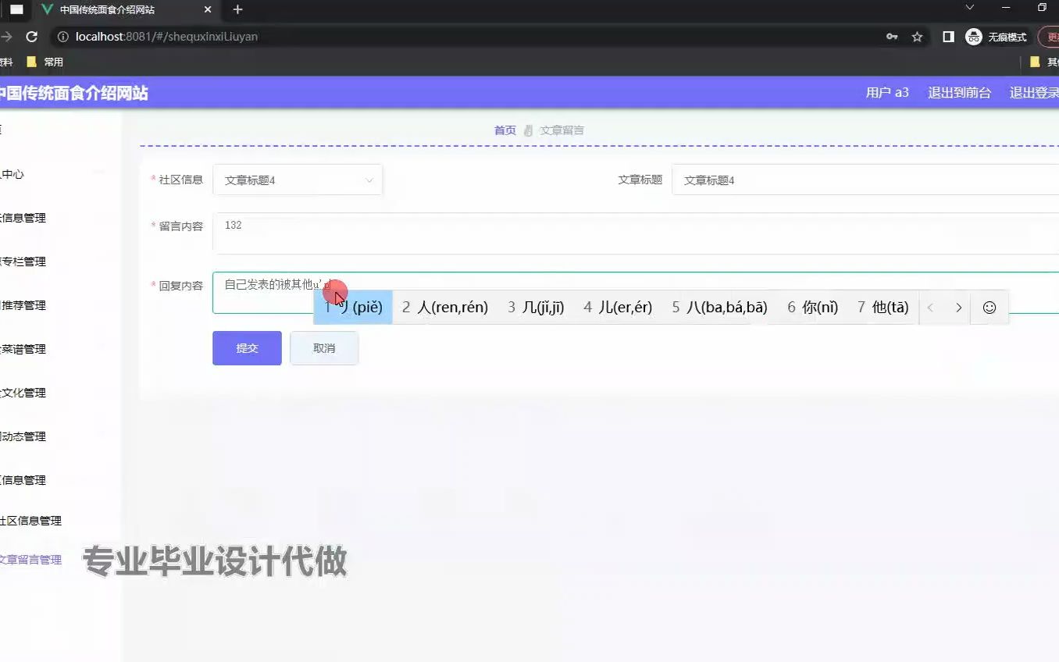This screenshot has height=662, width=1059.
Task: Open the 社区信息 dropdown
Action: 298,180
